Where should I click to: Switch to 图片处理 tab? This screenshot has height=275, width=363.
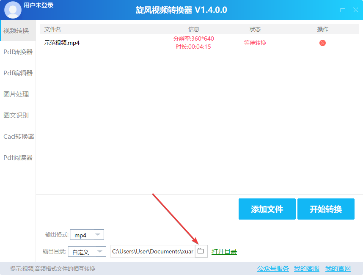coord(18,94)
